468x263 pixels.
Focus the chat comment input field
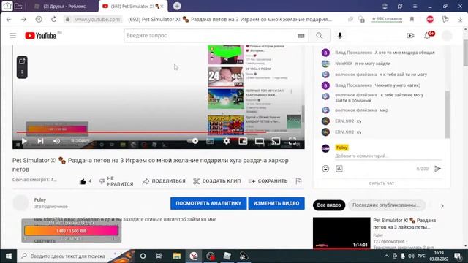pyautogui.click(x=388, y=156)
